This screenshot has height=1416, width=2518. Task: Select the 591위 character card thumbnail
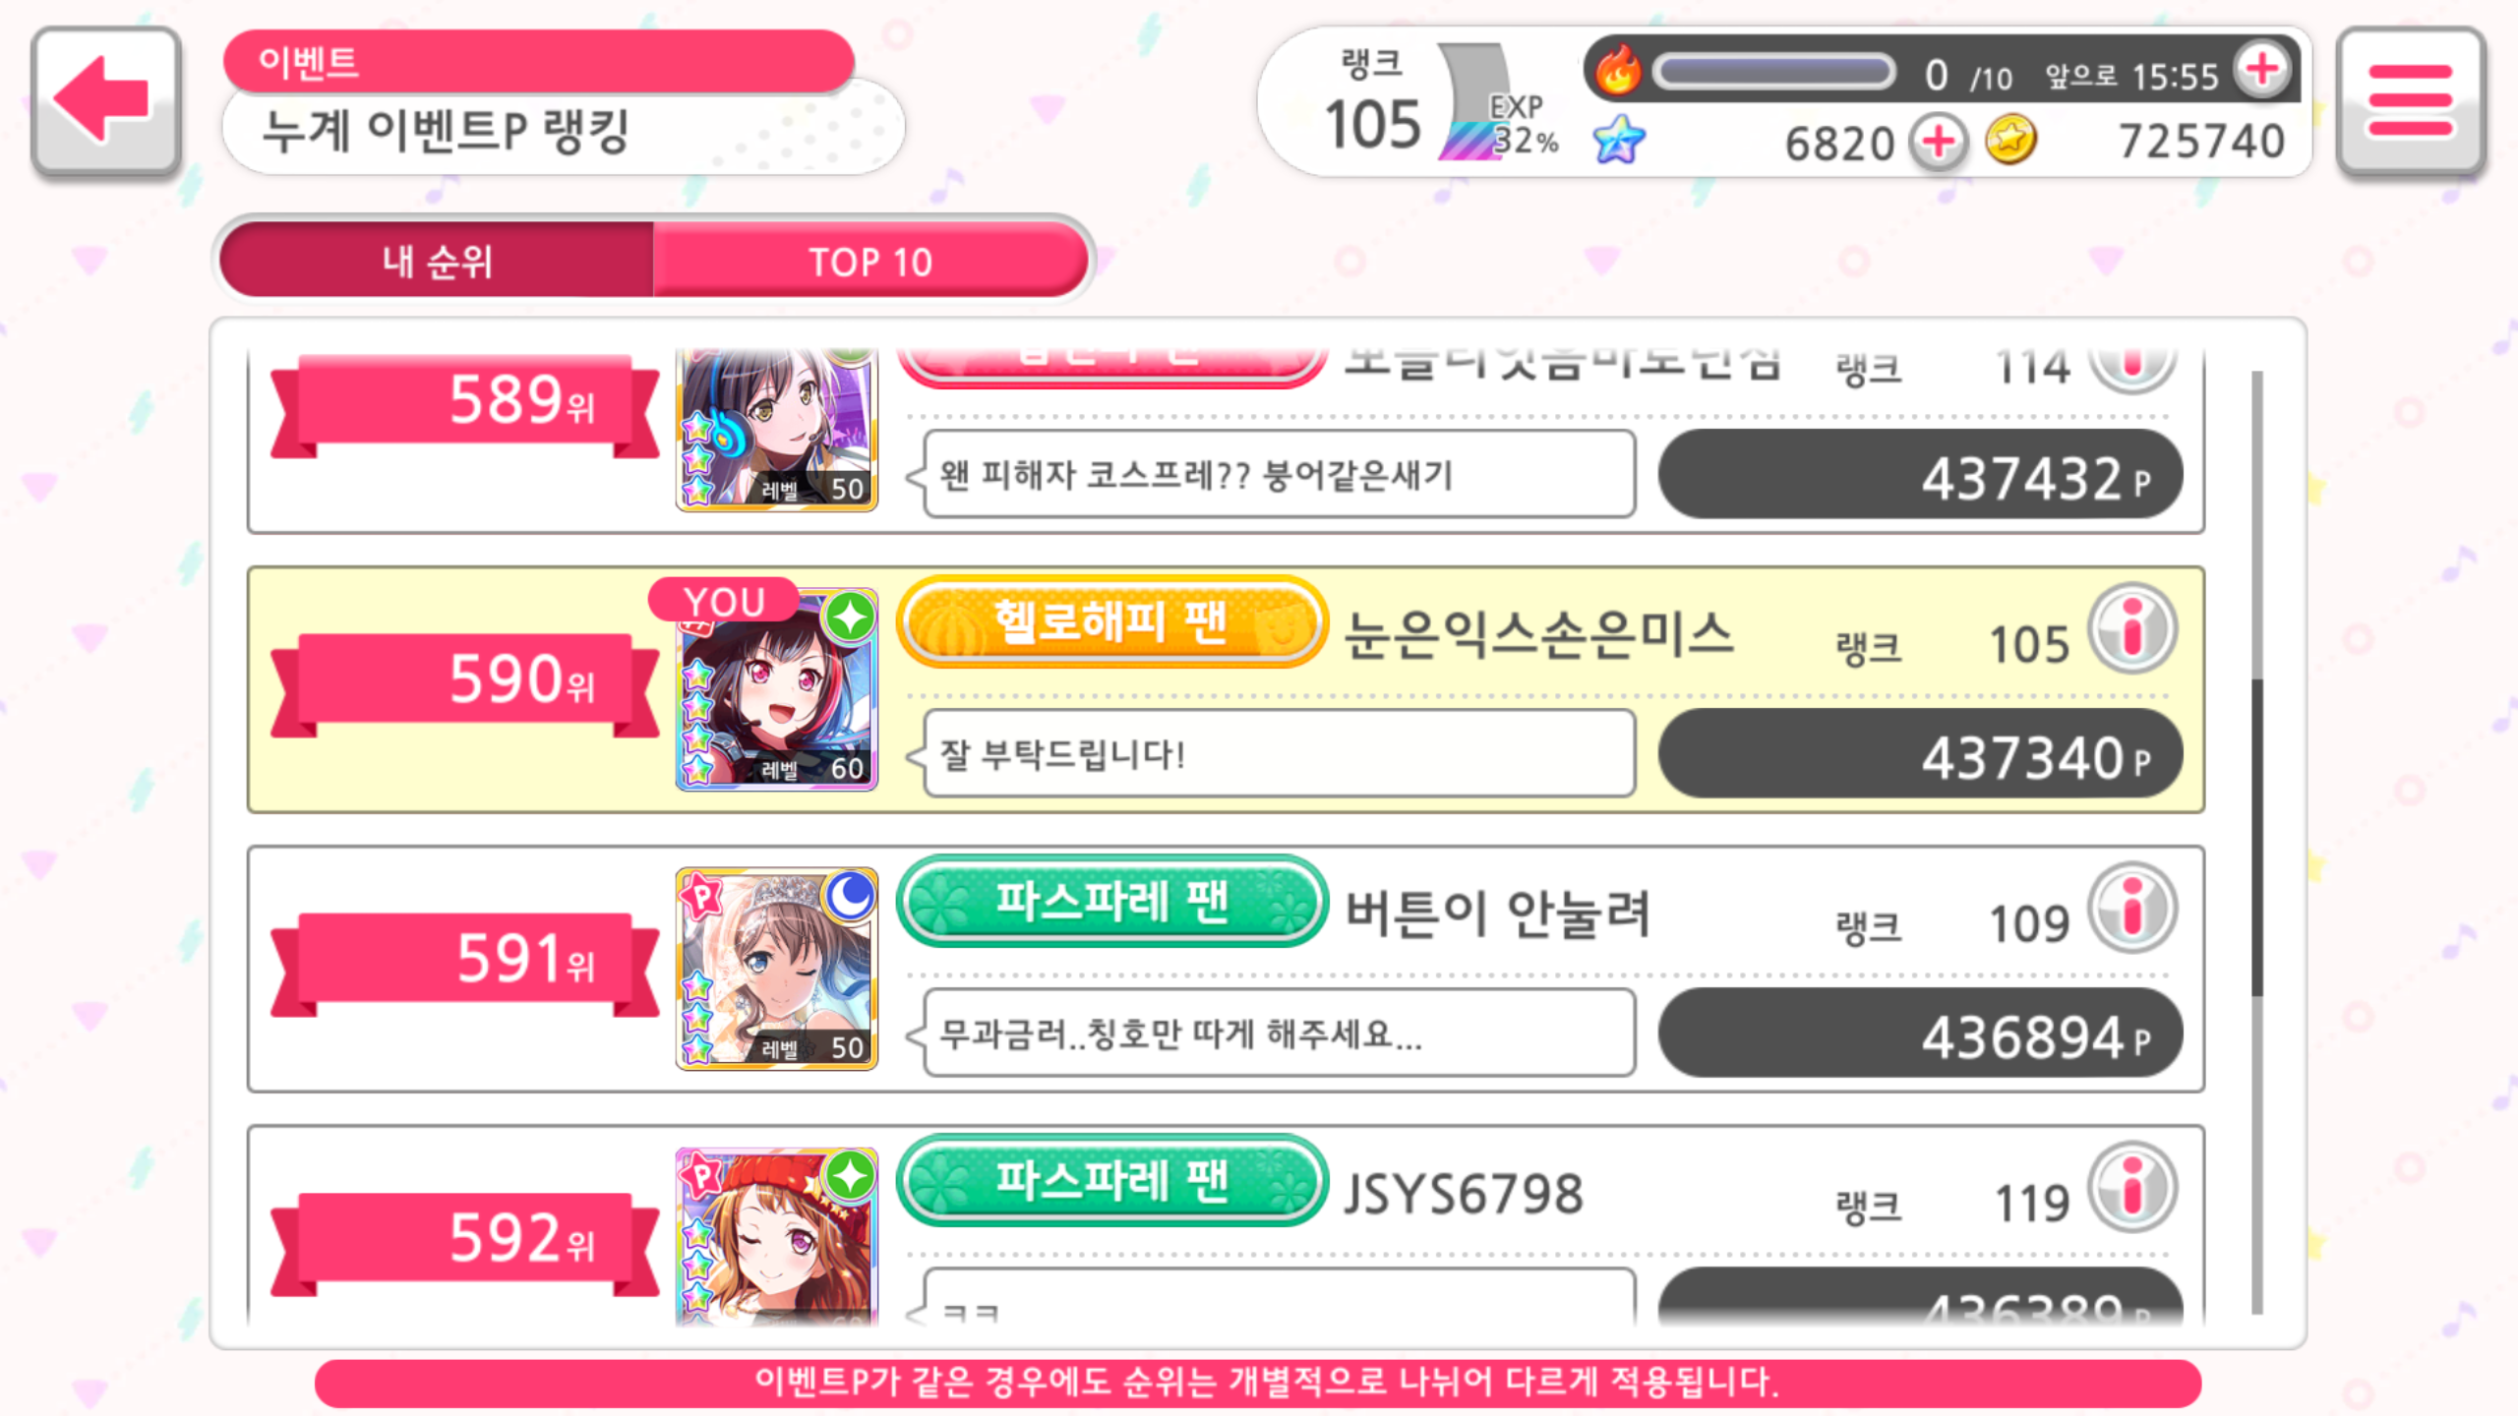tap(777, 970)
